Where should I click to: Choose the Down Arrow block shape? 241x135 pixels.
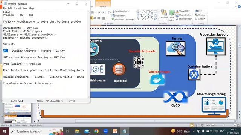(152, 15)
